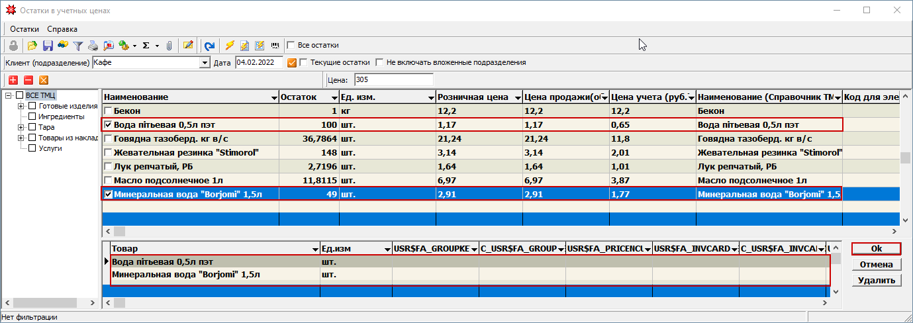Select 'Ингредиенты' in the tree

pyautogui.click(x=61, y=116)
